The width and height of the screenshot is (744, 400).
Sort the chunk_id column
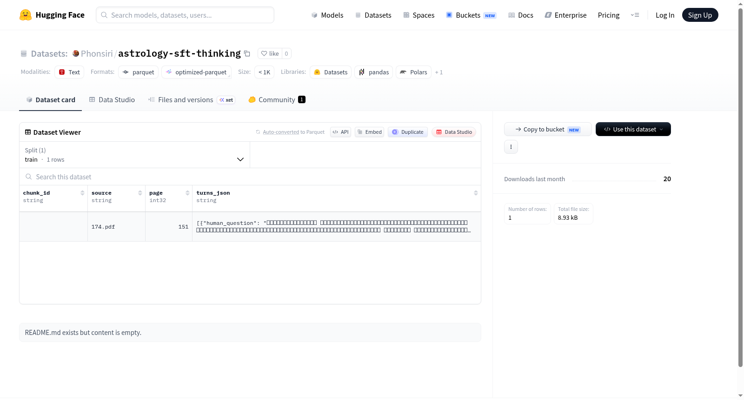[82, 193]
